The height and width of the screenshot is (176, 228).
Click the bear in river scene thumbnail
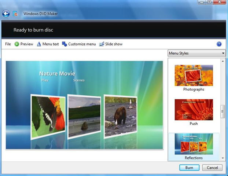tap(121, 117)
